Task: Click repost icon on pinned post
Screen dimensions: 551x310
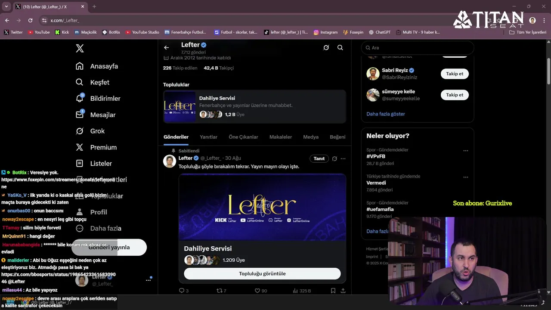Action: pos(219,291)
